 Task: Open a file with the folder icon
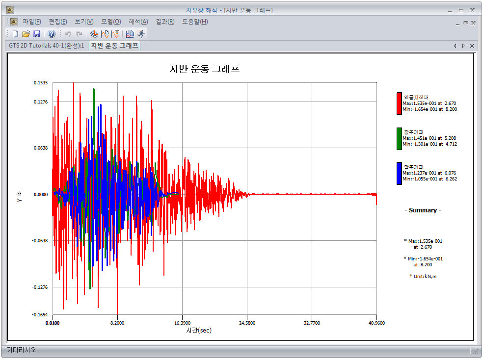point(26,34)
